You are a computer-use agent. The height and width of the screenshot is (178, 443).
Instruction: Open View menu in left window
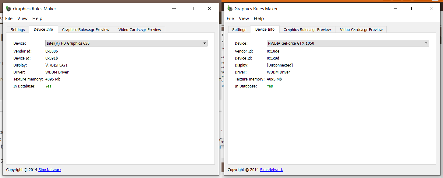23,19
